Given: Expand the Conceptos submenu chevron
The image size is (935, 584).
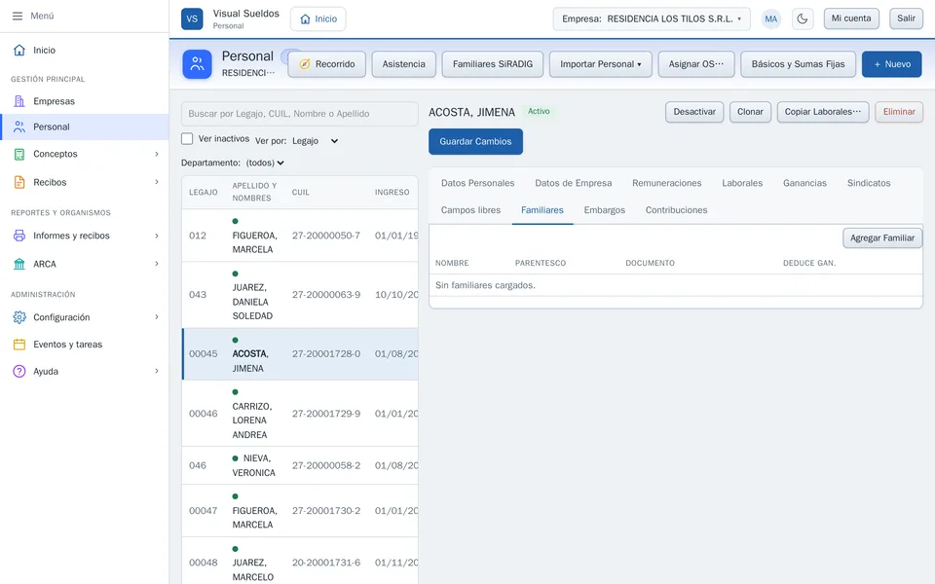Looking at the screenshot, I should [157, 154].
